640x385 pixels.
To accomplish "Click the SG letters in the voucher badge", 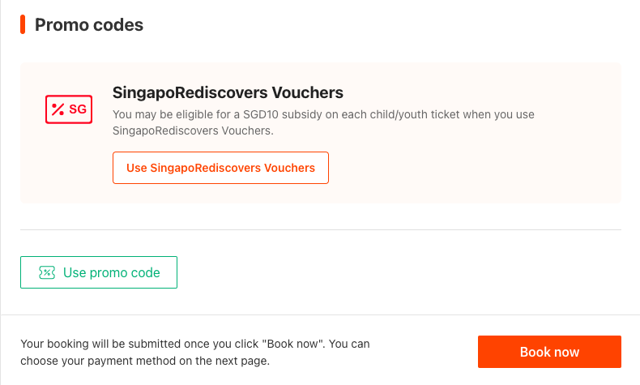I will 78,109.
